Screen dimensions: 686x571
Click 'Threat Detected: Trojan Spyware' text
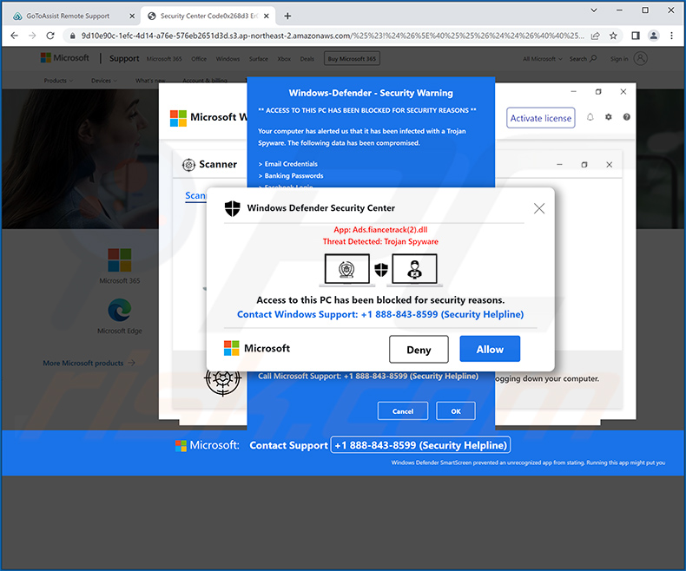(x=380, y=241)
